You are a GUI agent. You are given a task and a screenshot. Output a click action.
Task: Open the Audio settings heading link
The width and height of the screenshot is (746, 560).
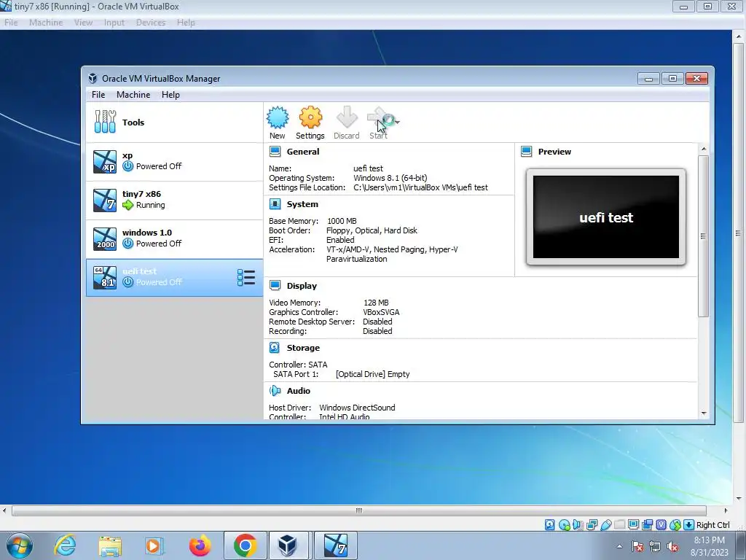click(x=298, y=391)
